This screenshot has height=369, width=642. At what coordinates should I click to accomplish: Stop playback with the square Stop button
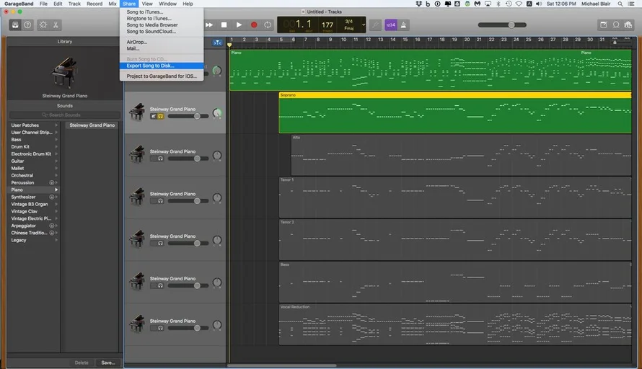(x=224, y=25)
